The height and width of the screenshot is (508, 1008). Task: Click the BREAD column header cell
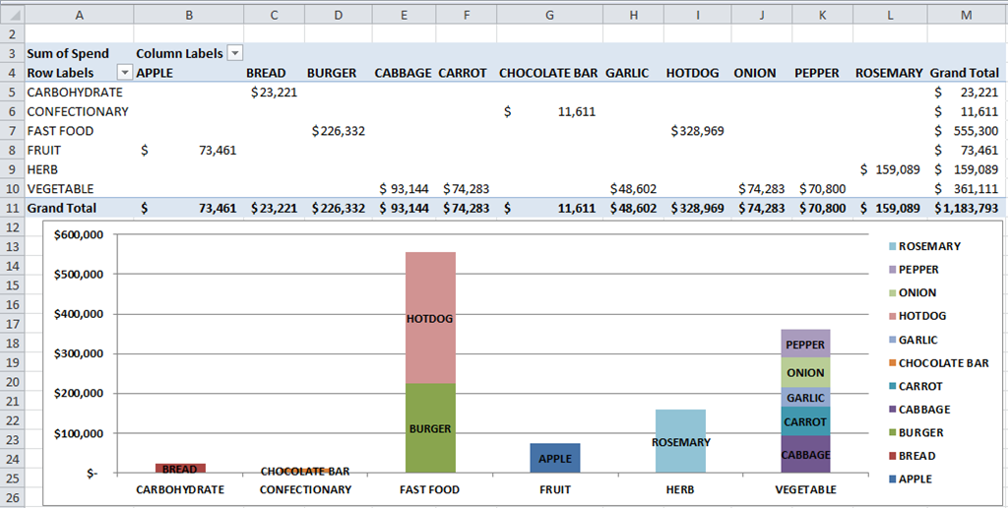[274, 73]
